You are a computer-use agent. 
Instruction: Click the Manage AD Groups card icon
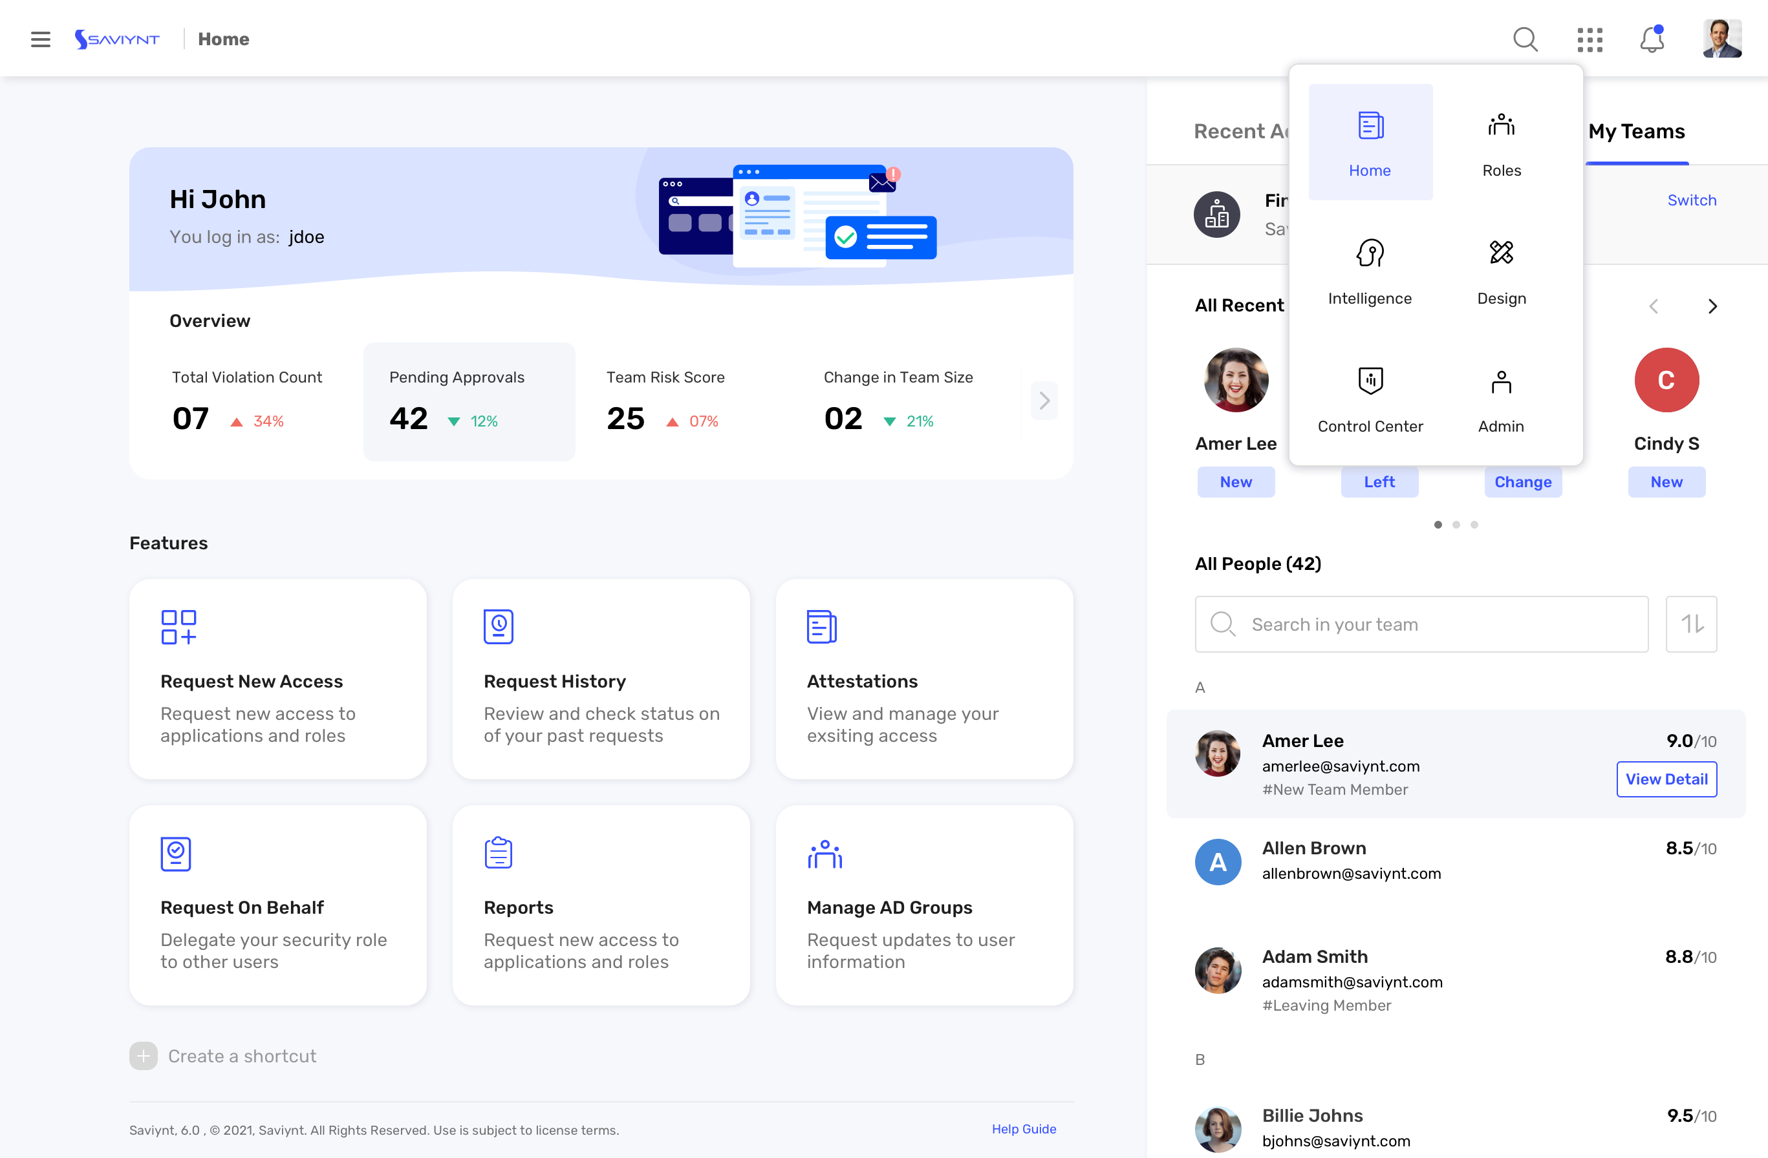[x=824, y=853]
